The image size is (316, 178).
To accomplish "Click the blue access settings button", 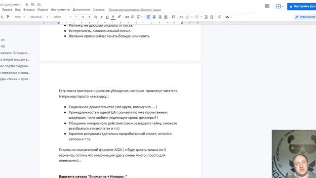I will [302, 6].
